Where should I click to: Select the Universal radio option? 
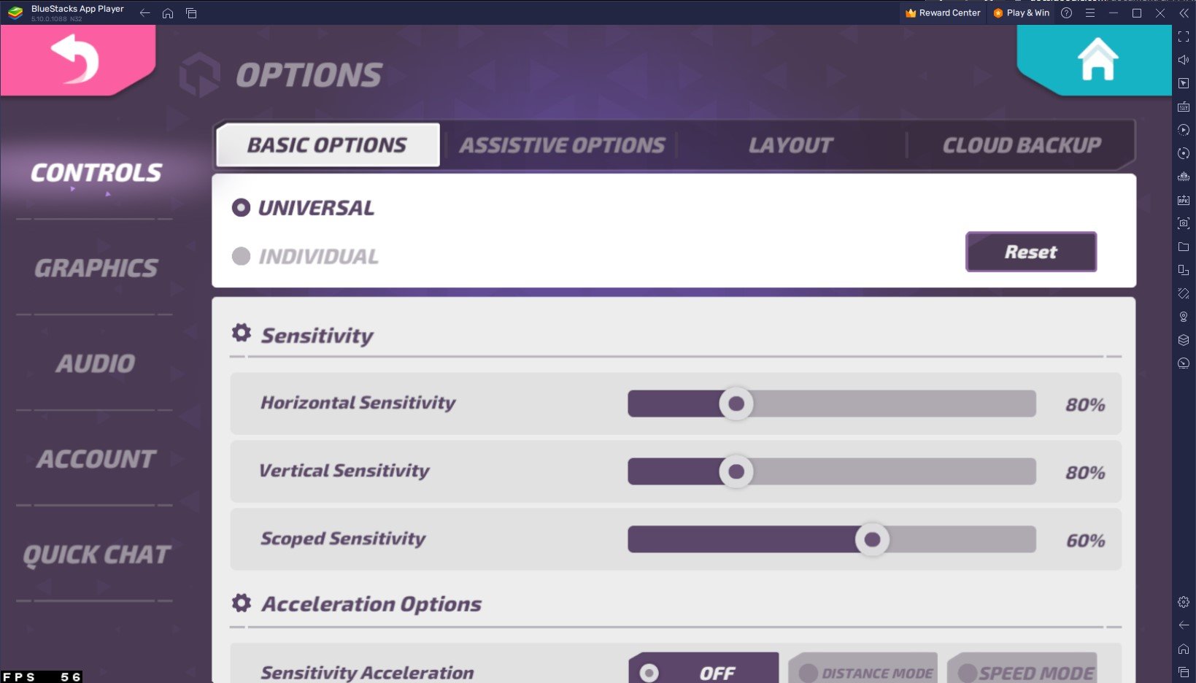241,208
